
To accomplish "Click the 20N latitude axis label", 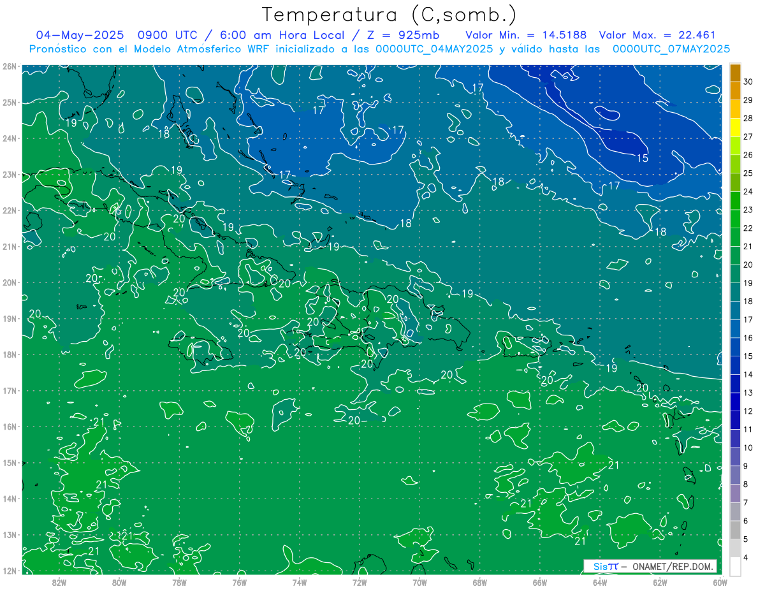I will coord(9,282).
